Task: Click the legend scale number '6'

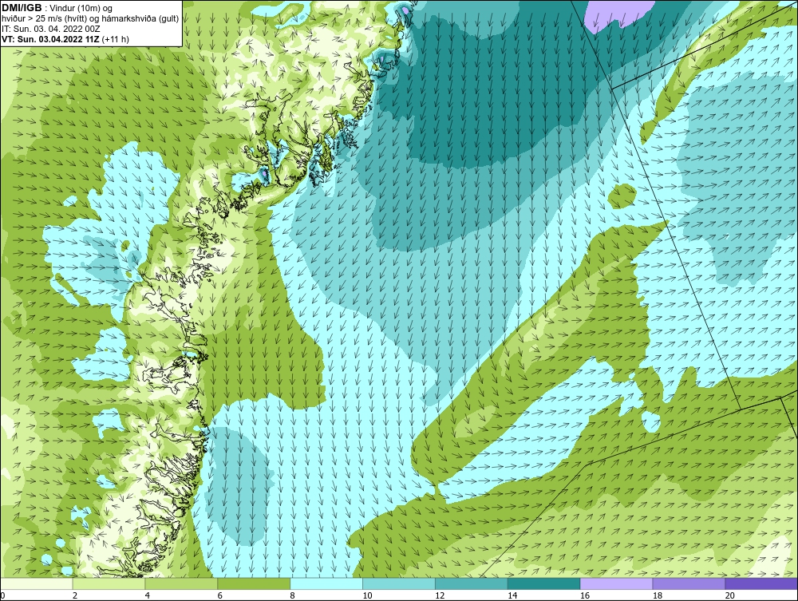Action: pos(220,595)
